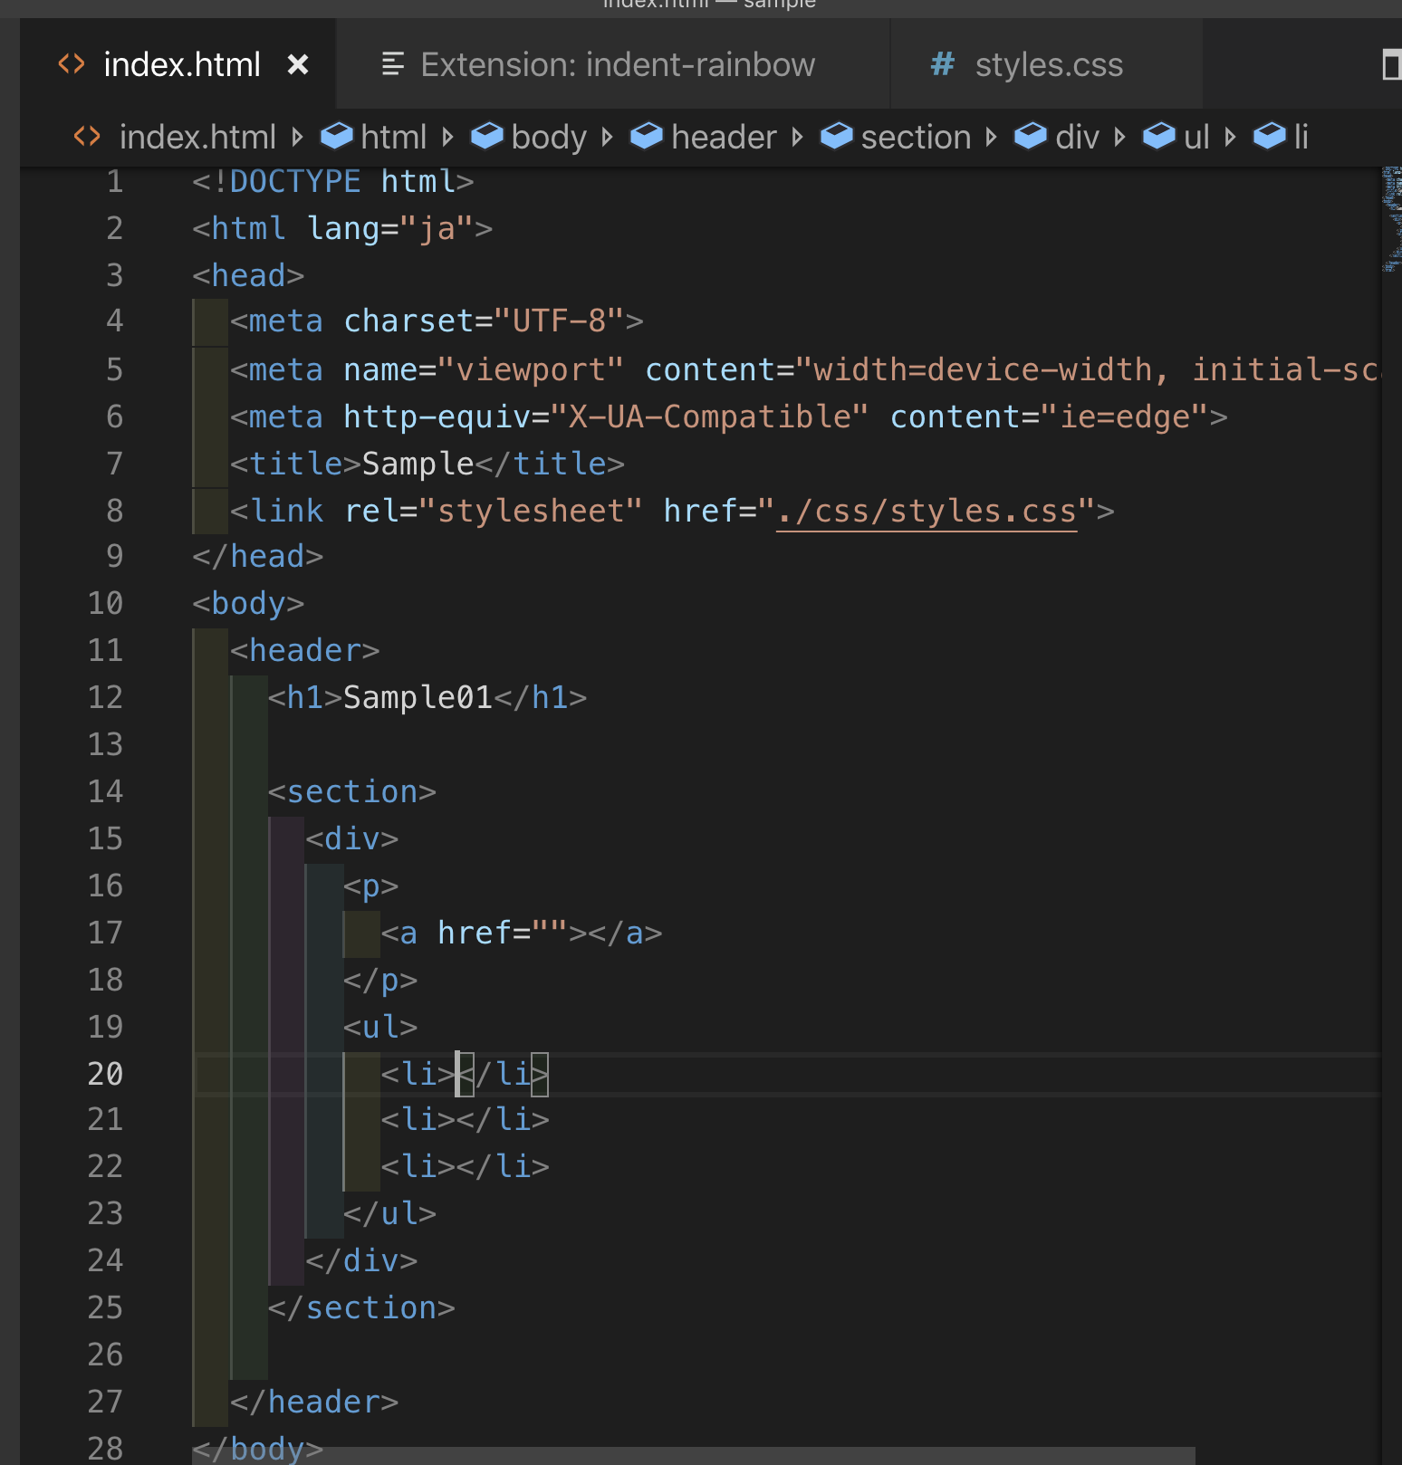Click breadcrumb arrow after index.html
The height and width of the screenshot is (1465, 1402).
coord(298,138)
